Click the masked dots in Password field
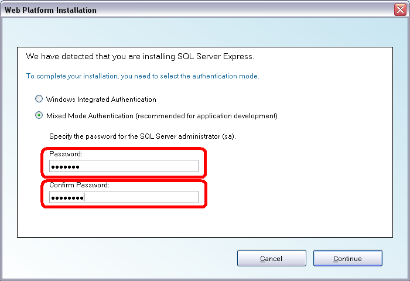 click(65, 167)
